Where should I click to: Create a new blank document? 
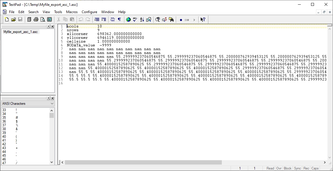(x=6, y=19)
